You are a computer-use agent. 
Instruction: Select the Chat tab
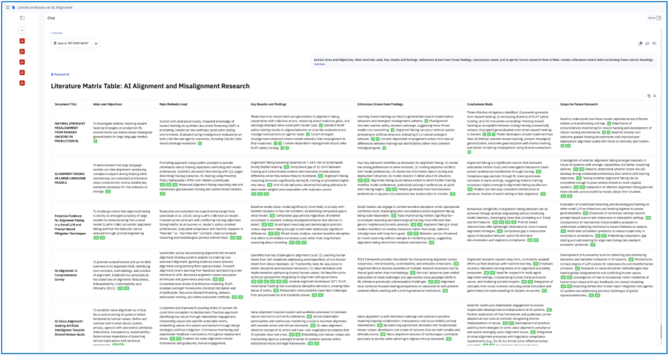(51, 17)
